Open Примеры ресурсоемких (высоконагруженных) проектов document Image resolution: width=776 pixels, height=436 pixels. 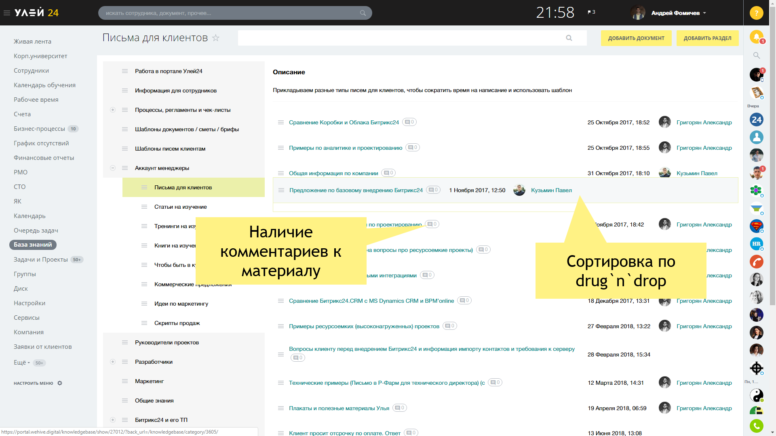click(x=364, y=326)
